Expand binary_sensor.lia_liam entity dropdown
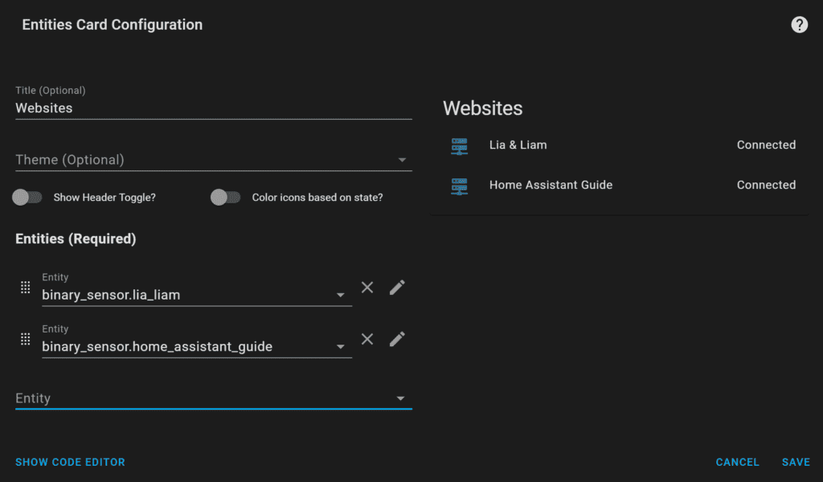The height and width of the screenshot is (482, 823). click(x=341, y=296)
